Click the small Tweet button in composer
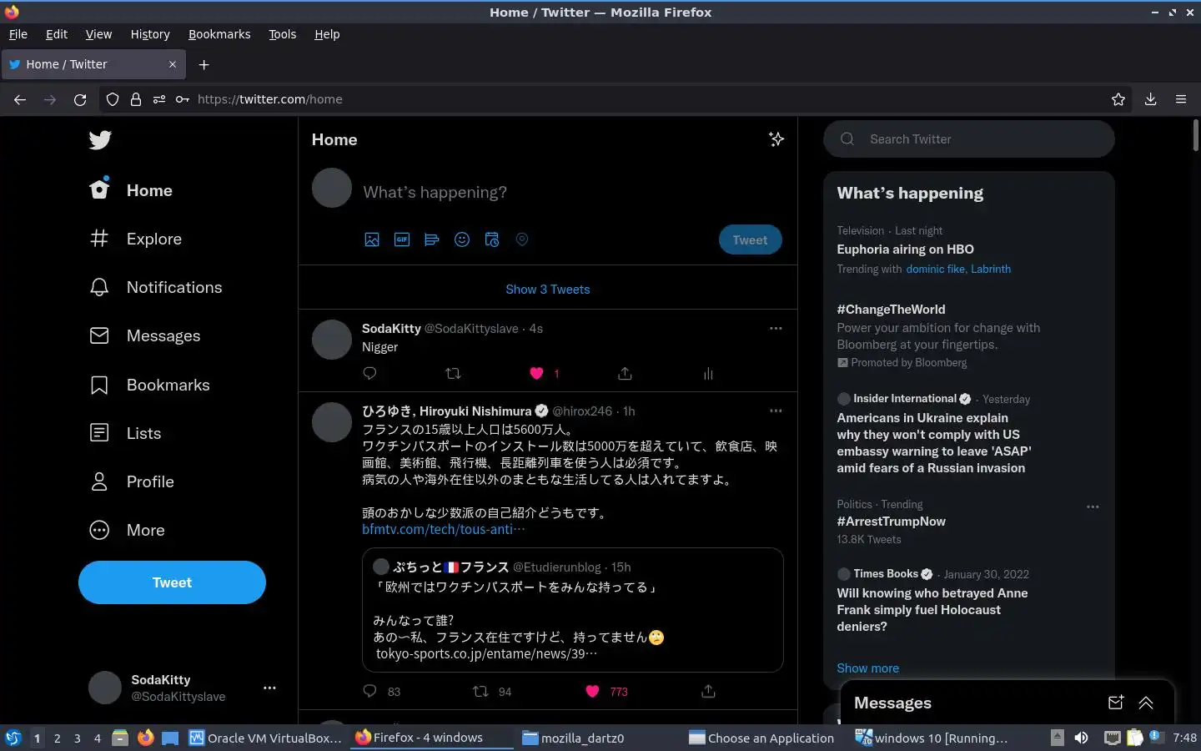This screenshot has height=751, width=1201. (x=750, y=239)
